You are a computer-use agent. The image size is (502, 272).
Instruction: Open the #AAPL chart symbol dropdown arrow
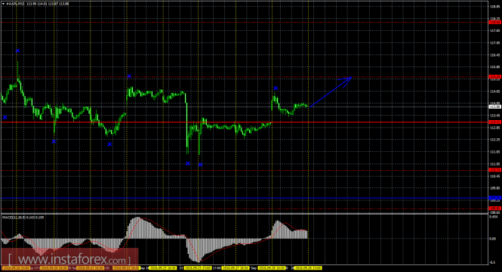tap(3, 4)
